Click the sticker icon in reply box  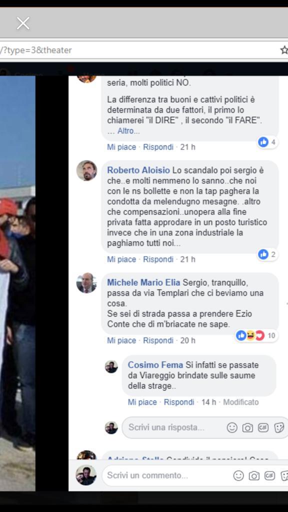[279, 427]
